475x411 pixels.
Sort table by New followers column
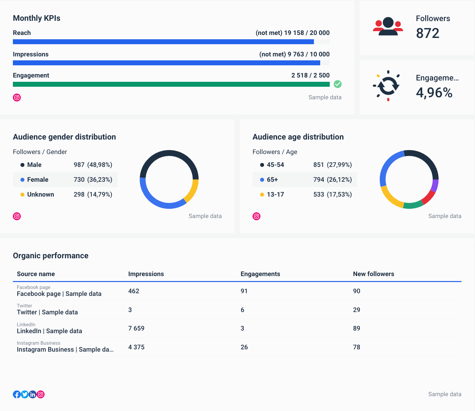pos(373,274)
